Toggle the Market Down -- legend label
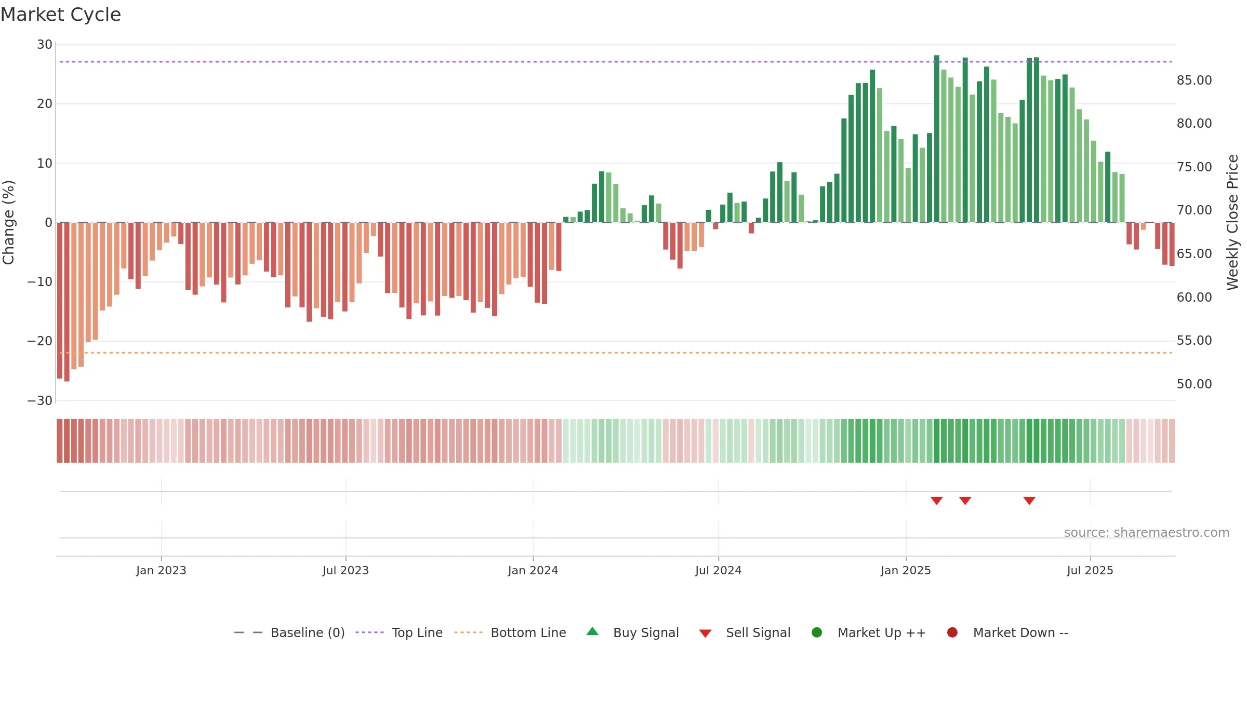 pos(1020,632)
